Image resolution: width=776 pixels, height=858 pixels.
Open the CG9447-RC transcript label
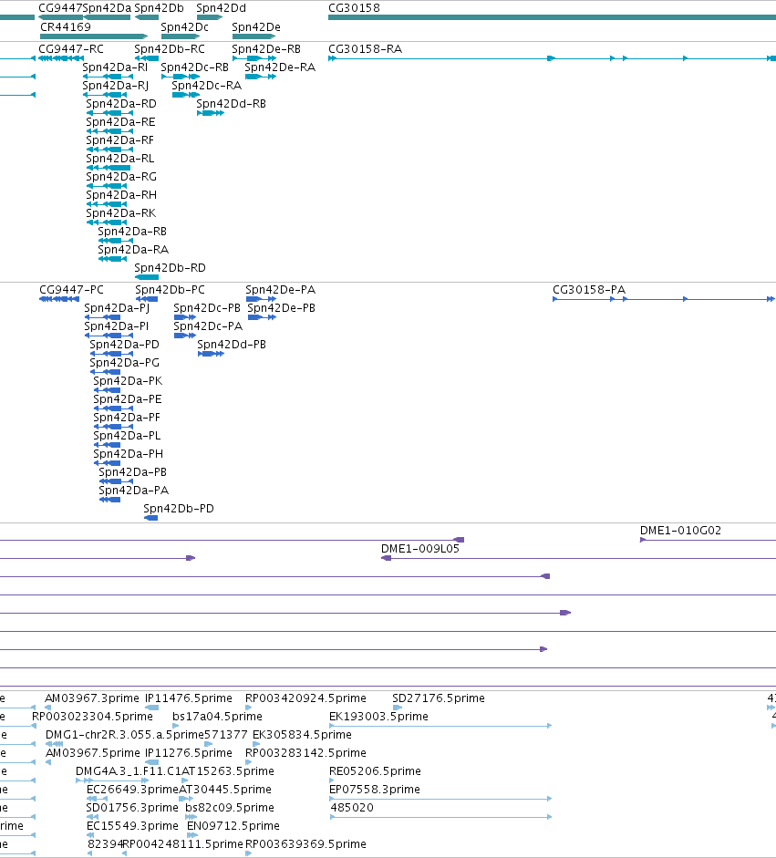click(x=70, y=48)
